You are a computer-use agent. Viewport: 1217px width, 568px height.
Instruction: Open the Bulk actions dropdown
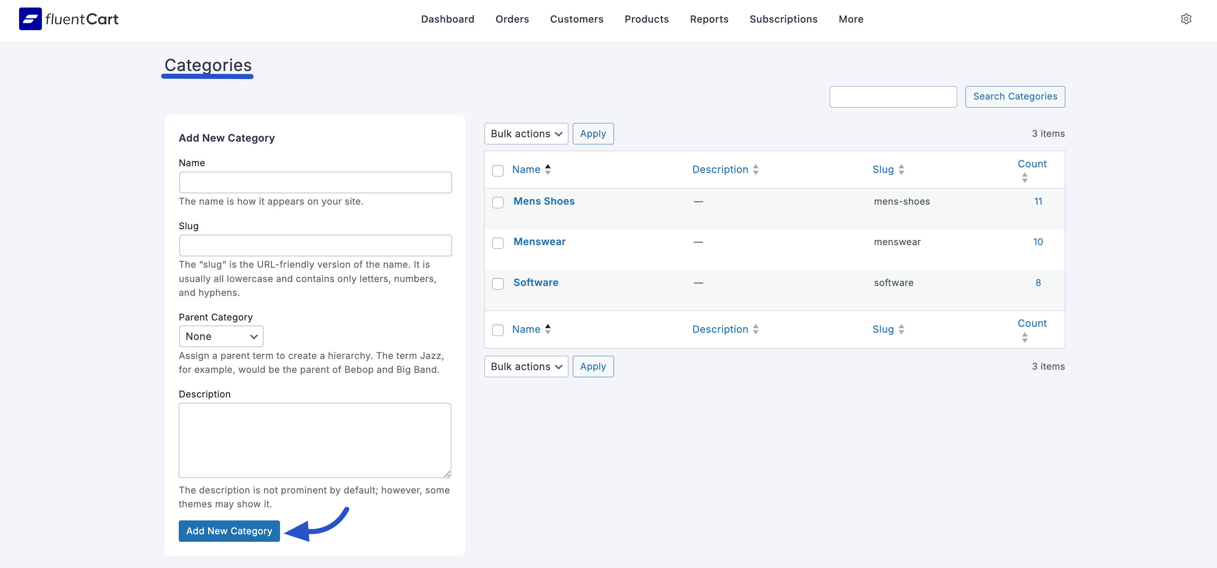(526, 134)
